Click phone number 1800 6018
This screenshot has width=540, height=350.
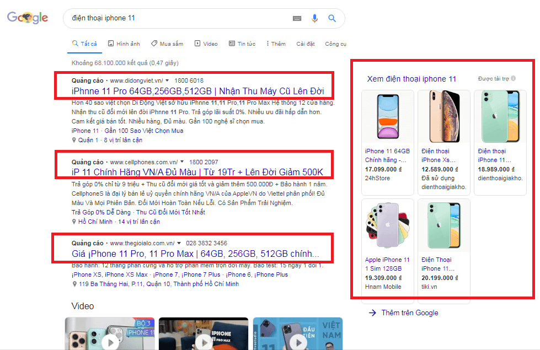(189, 80)
